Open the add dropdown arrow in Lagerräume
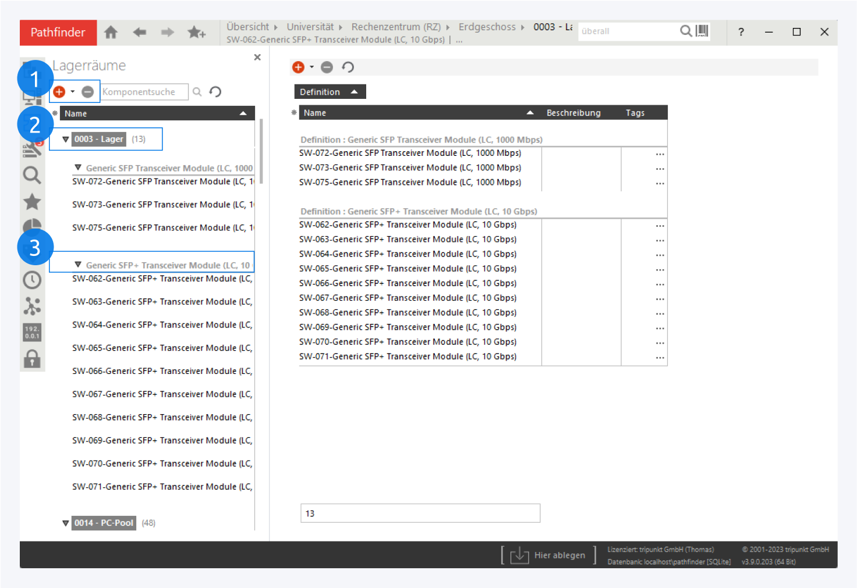The image size is (857, 588). (73, 92)
